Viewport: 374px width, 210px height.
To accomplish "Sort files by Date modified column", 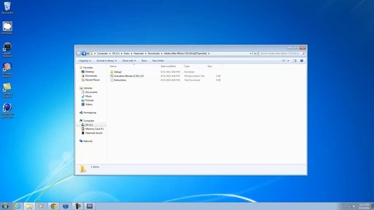I will (168, 66).
